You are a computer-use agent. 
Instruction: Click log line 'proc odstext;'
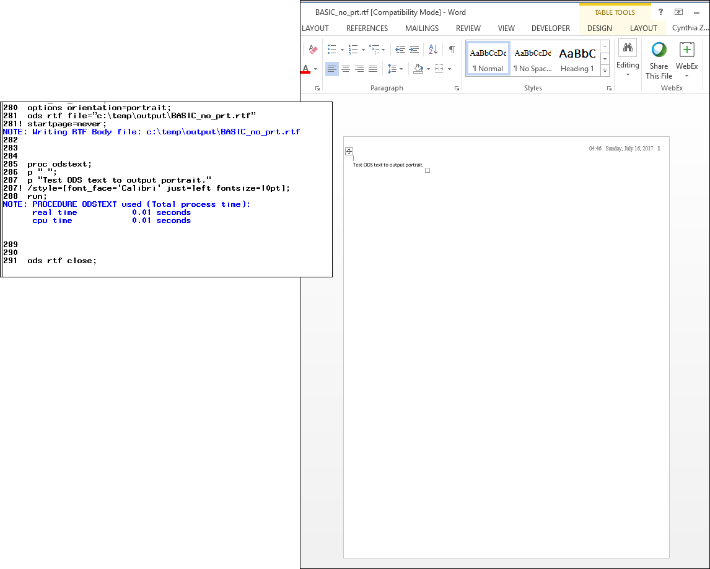pyautogui.click(x=59, y=164)
